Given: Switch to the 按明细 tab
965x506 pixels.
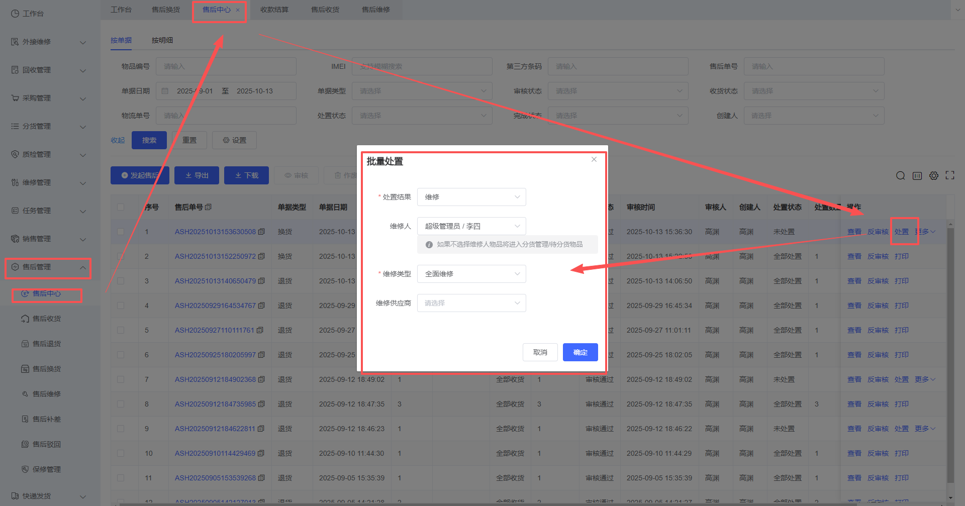Looking at the screenshot, I should (162, 40).
